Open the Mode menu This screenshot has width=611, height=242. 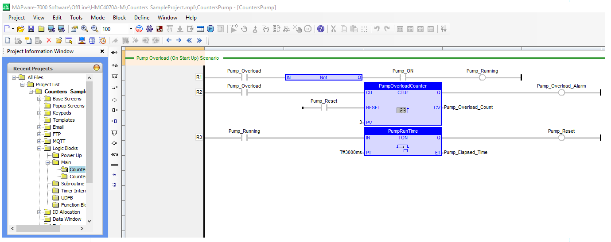click(x=97, y=18)
